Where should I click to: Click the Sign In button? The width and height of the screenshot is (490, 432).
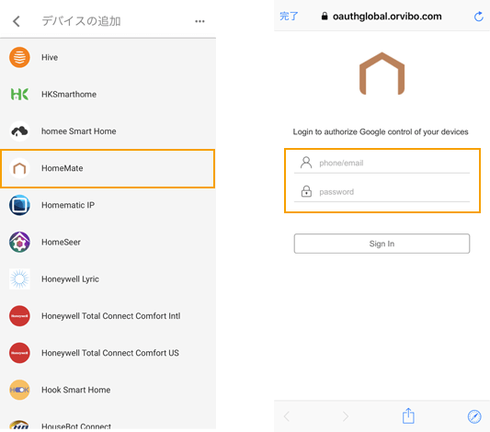(x=382, y=244)
